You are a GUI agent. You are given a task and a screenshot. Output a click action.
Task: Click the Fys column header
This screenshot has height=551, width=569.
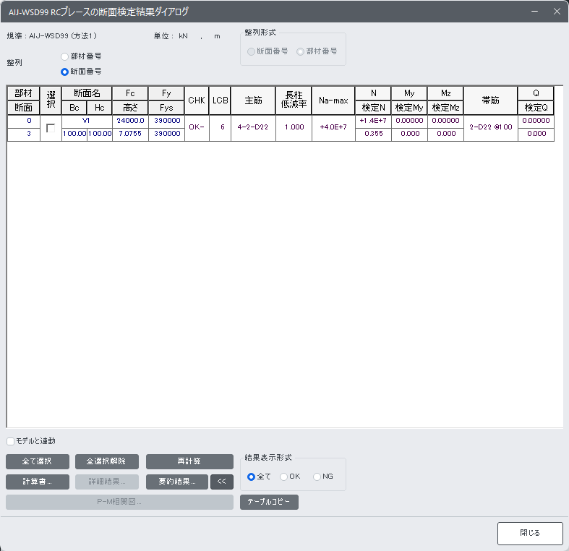[166, 108]
